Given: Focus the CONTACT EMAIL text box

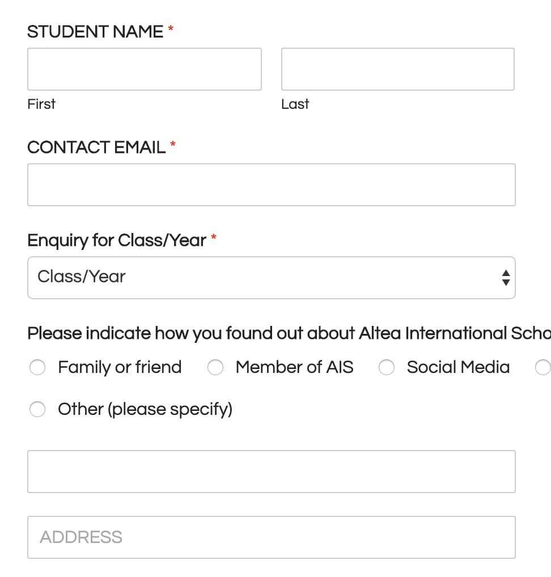Looking at the screenshot, I should [x=271, y=185].
